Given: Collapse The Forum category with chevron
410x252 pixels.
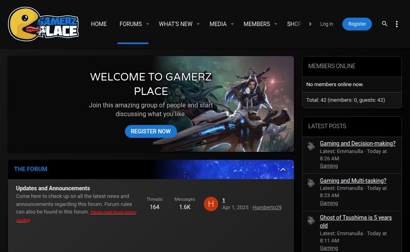Looking at the screenshot, I should tap(283, 169).
